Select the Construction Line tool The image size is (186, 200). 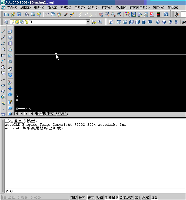[x=3, y=37]
